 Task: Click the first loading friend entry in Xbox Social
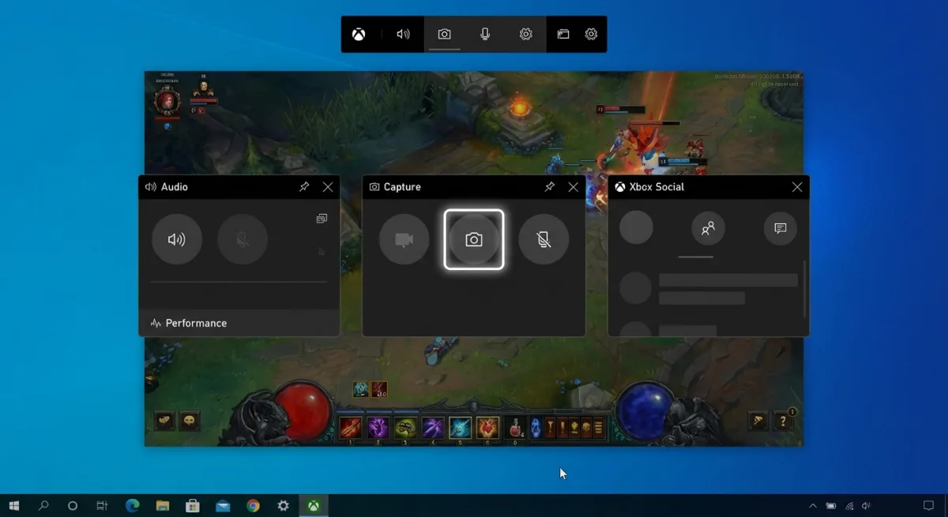(709, 288)
